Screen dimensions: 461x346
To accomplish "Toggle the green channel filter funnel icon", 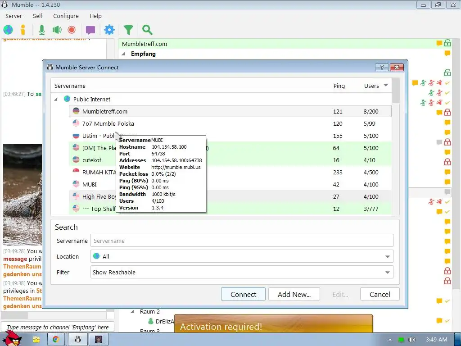I will [128, 30].
